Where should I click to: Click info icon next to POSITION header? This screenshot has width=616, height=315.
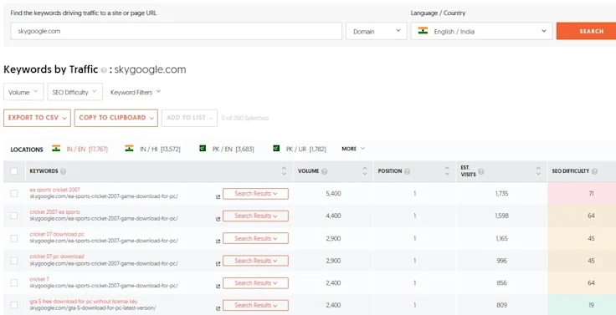[x=408, y=171]
